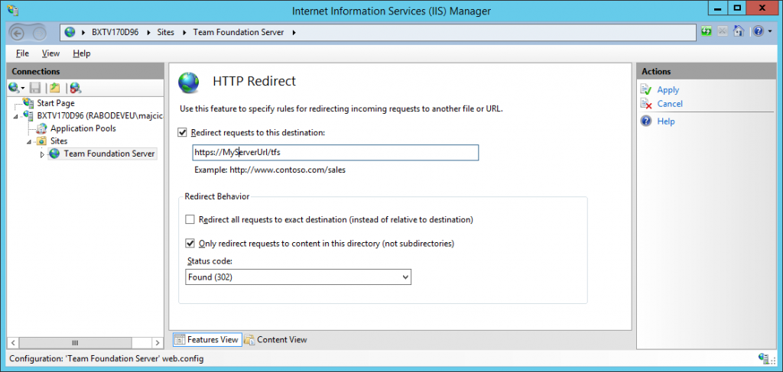Screen dimensions: 783x372
Task: Uncheck Only redirect requests to content in directory
Action: click(190, 244)
